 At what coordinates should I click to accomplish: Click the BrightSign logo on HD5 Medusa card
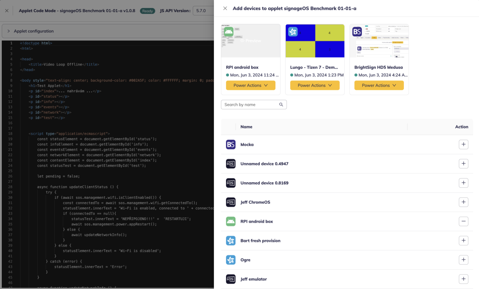coord(357,31)
